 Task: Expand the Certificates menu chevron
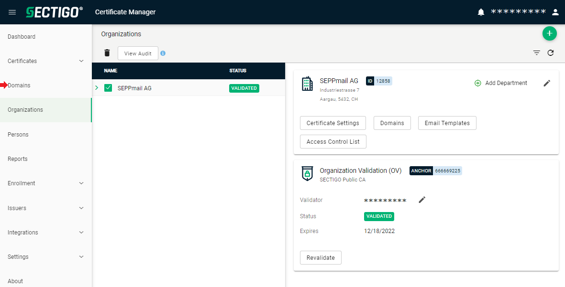tap(81, 61)
